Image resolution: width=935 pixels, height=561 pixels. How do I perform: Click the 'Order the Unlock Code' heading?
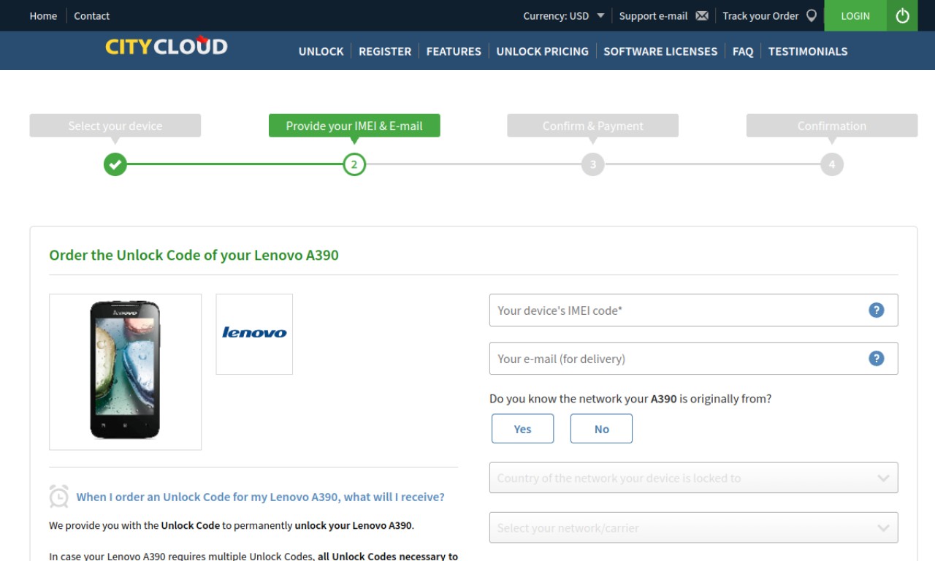click(194, 255)
